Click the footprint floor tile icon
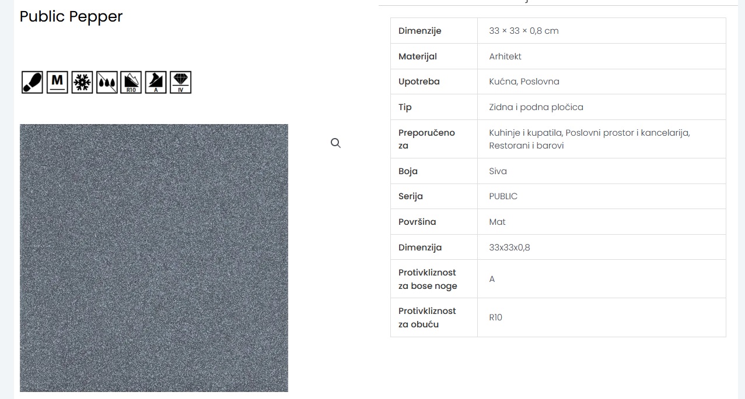This screenshot has width=745, height=399. click(32, 82)
